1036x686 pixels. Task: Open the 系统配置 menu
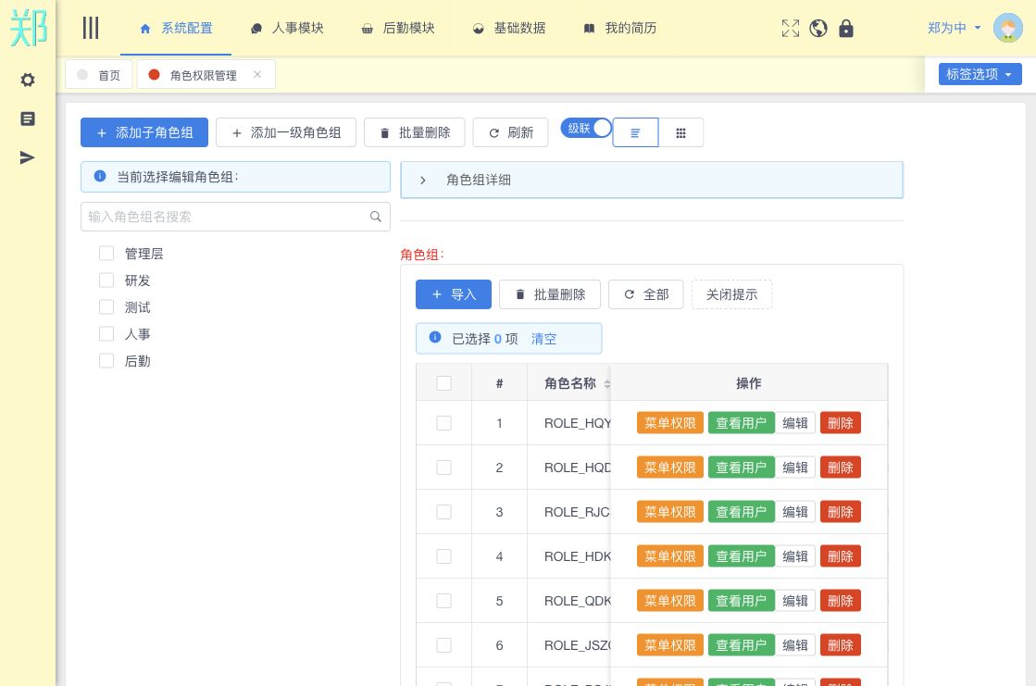point(177,28)
